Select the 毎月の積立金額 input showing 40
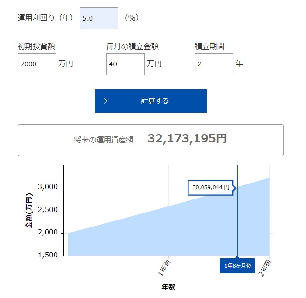The image size is (306, 298). (x=125, y=64)
